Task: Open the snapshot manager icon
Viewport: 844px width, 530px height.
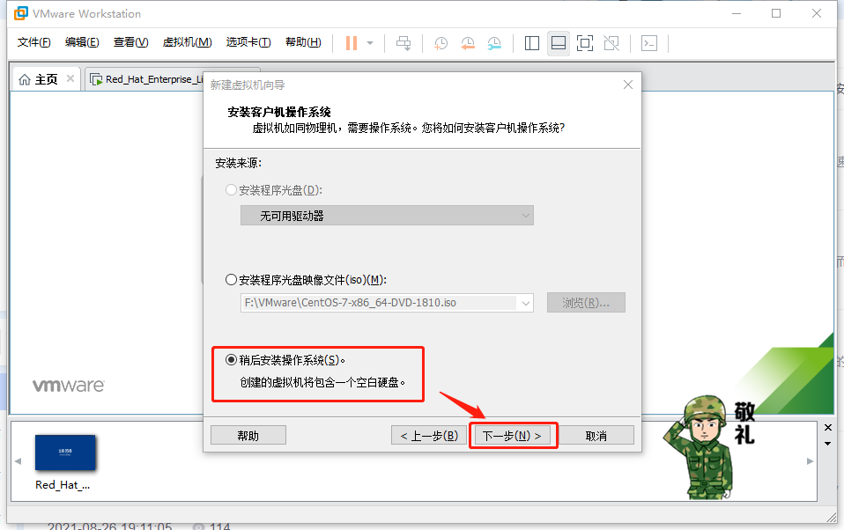Action: [494, 44]
